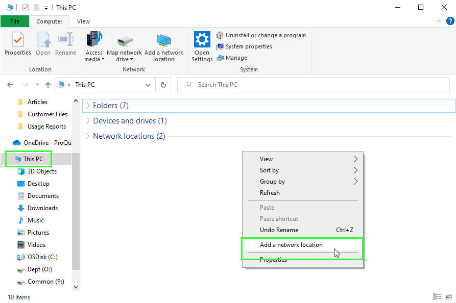Open the address bar history dropdown
The width and height of the screenshot is (456, 303).
pyautogui.click(x=148, y=85)
